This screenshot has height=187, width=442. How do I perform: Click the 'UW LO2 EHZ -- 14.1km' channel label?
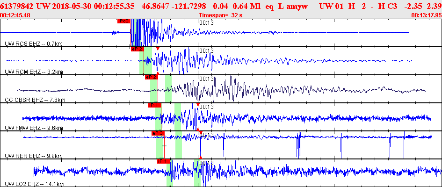coord(35,184)
